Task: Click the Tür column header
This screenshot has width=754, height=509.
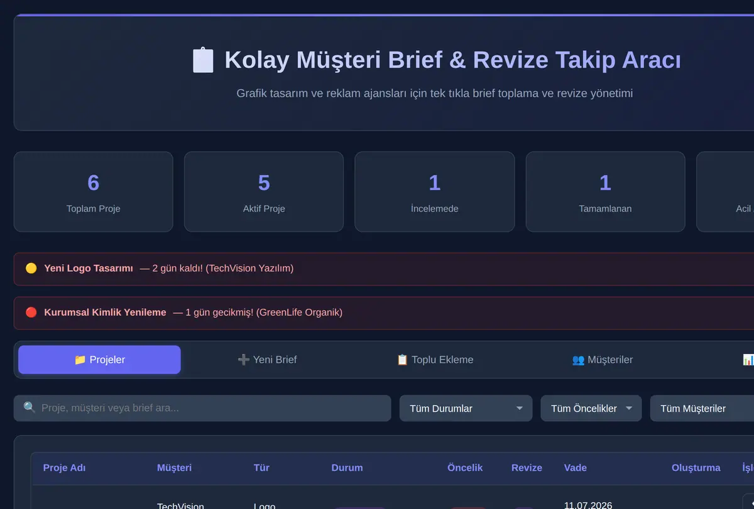Action: [x=261, y=468]
